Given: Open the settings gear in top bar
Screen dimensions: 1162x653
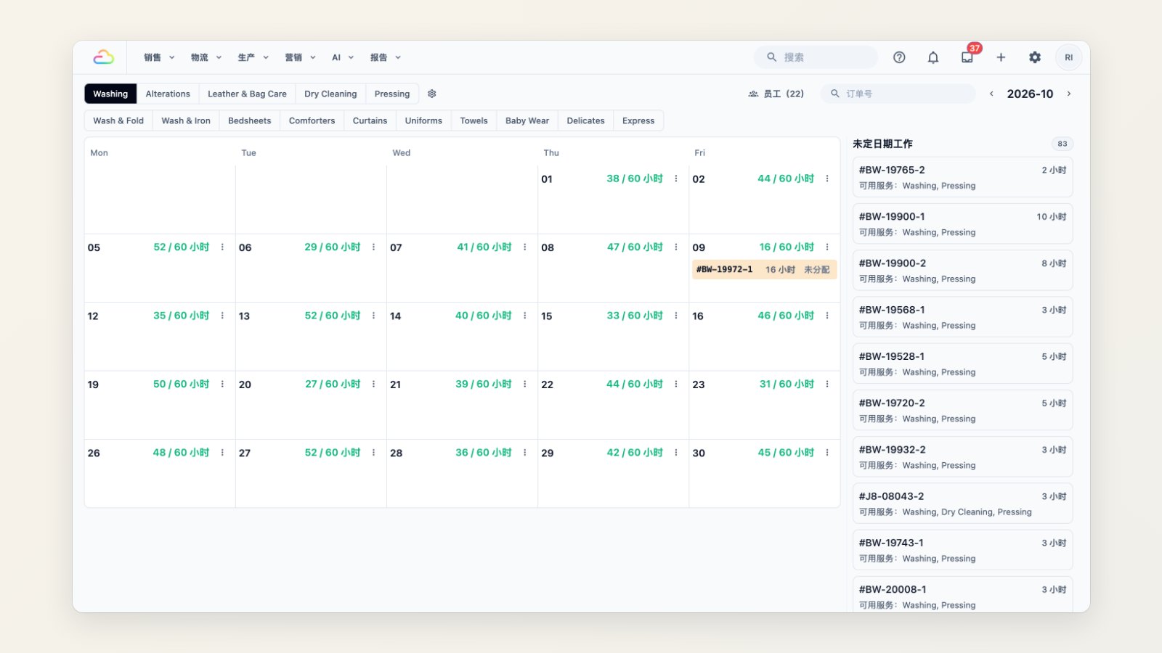Looking at the screenshot, I should click(x=1035, y=57).
